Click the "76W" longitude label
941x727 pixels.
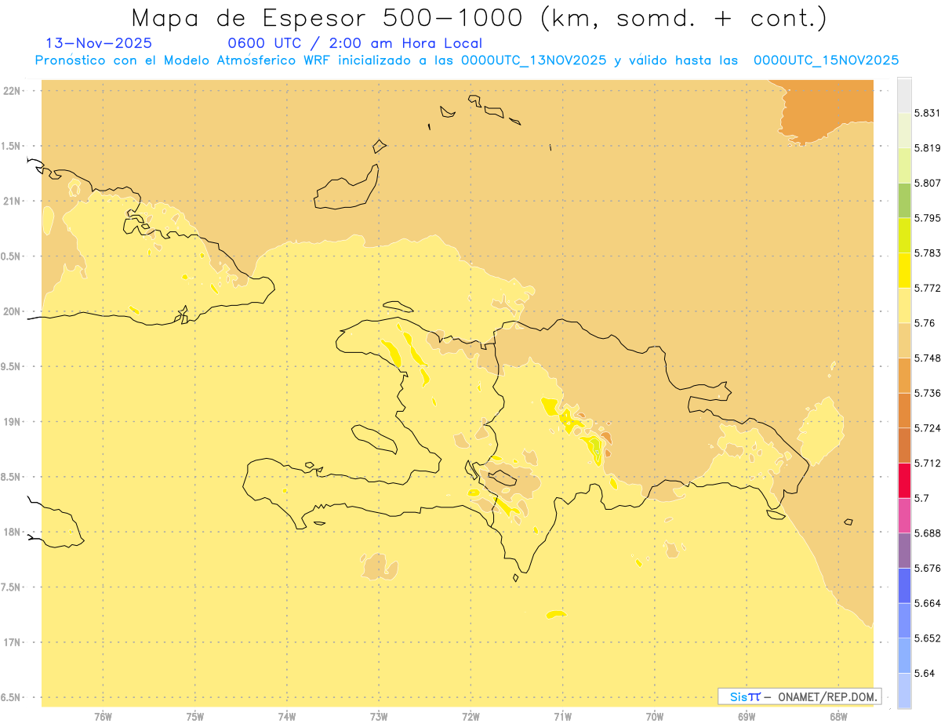[103, 717]
